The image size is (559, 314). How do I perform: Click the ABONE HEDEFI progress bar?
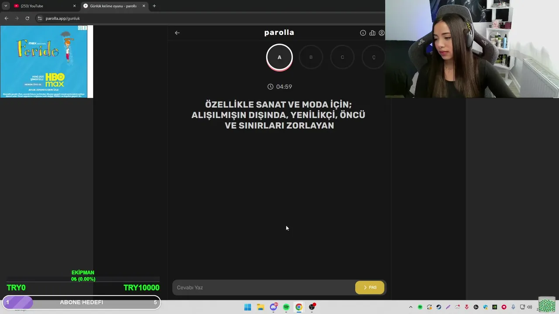(81, 302)
